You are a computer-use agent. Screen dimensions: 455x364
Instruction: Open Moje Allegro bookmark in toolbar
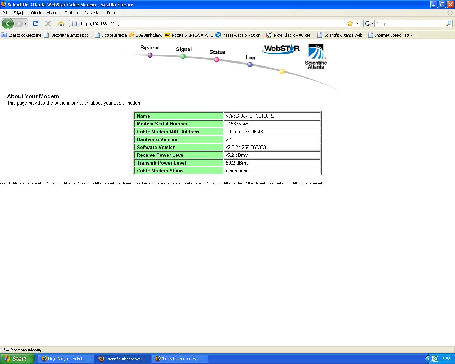(291, 35)
